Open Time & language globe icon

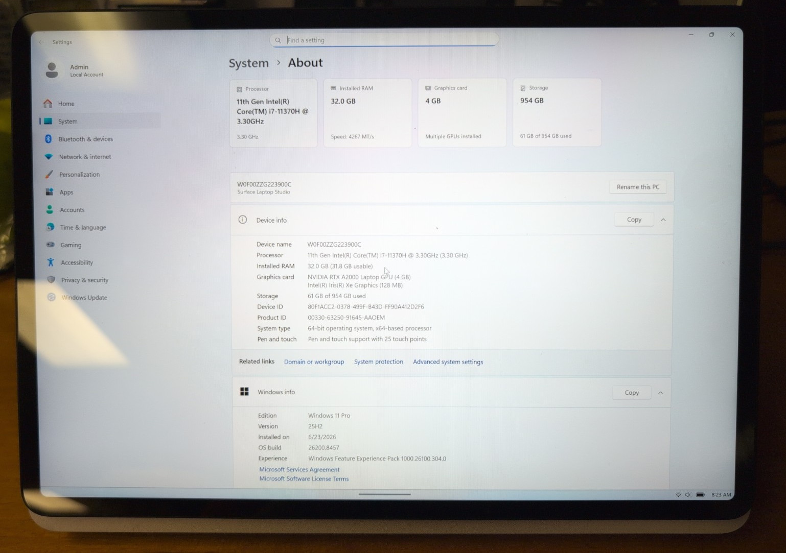click(x=50, y=227)
